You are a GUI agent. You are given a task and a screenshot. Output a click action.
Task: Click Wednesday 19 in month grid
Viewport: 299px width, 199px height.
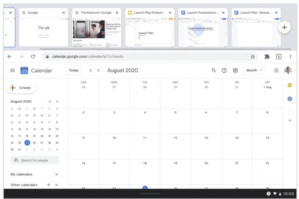tap(175, 172)
